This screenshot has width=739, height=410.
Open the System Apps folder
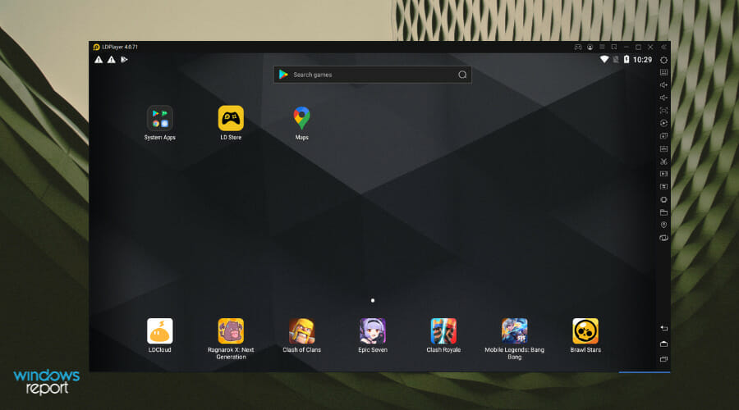coord(160,123)
